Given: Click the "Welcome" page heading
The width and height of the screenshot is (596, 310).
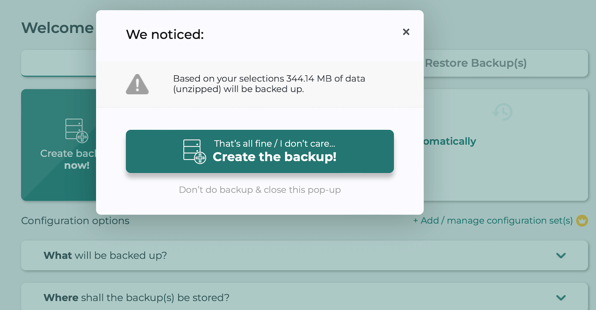Looking at the screenshot, I should [x=57, y=28].
